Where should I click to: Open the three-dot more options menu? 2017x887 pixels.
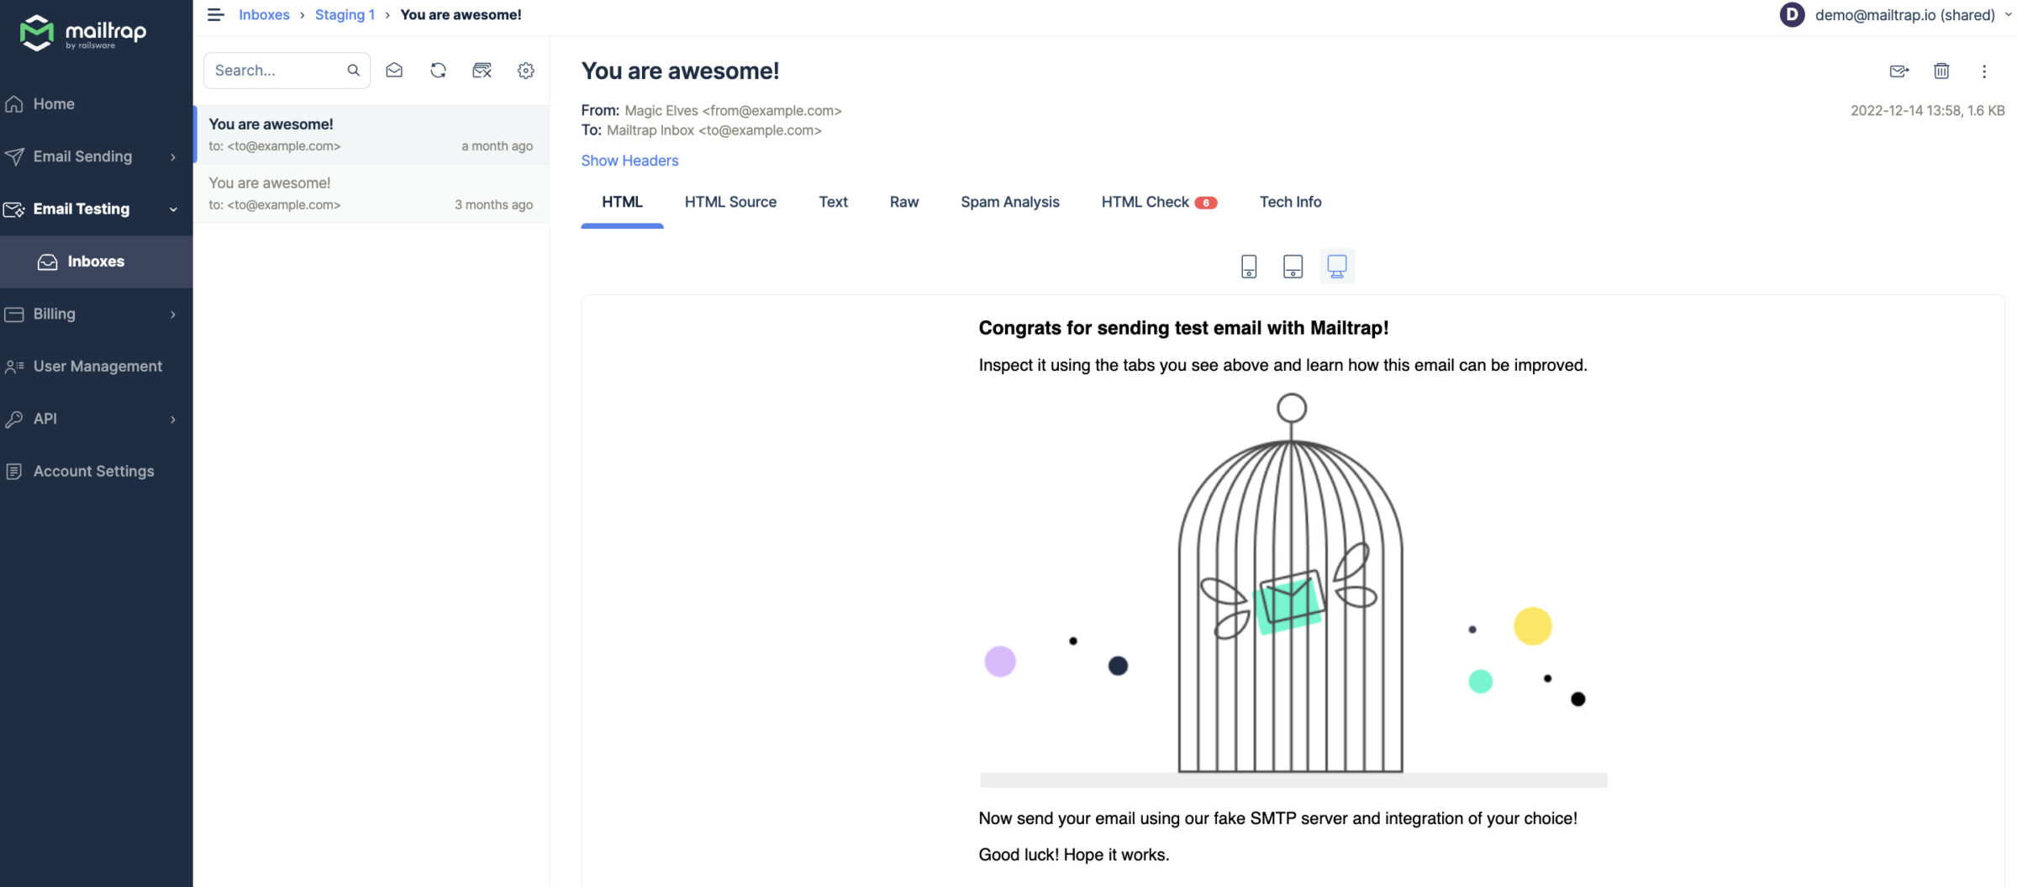point(1984,71)
